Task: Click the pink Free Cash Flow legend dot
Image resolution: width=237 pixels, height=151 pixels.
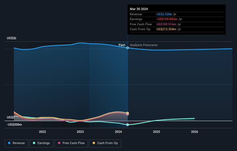Action: pyautogui.click(x=59, y=143)
